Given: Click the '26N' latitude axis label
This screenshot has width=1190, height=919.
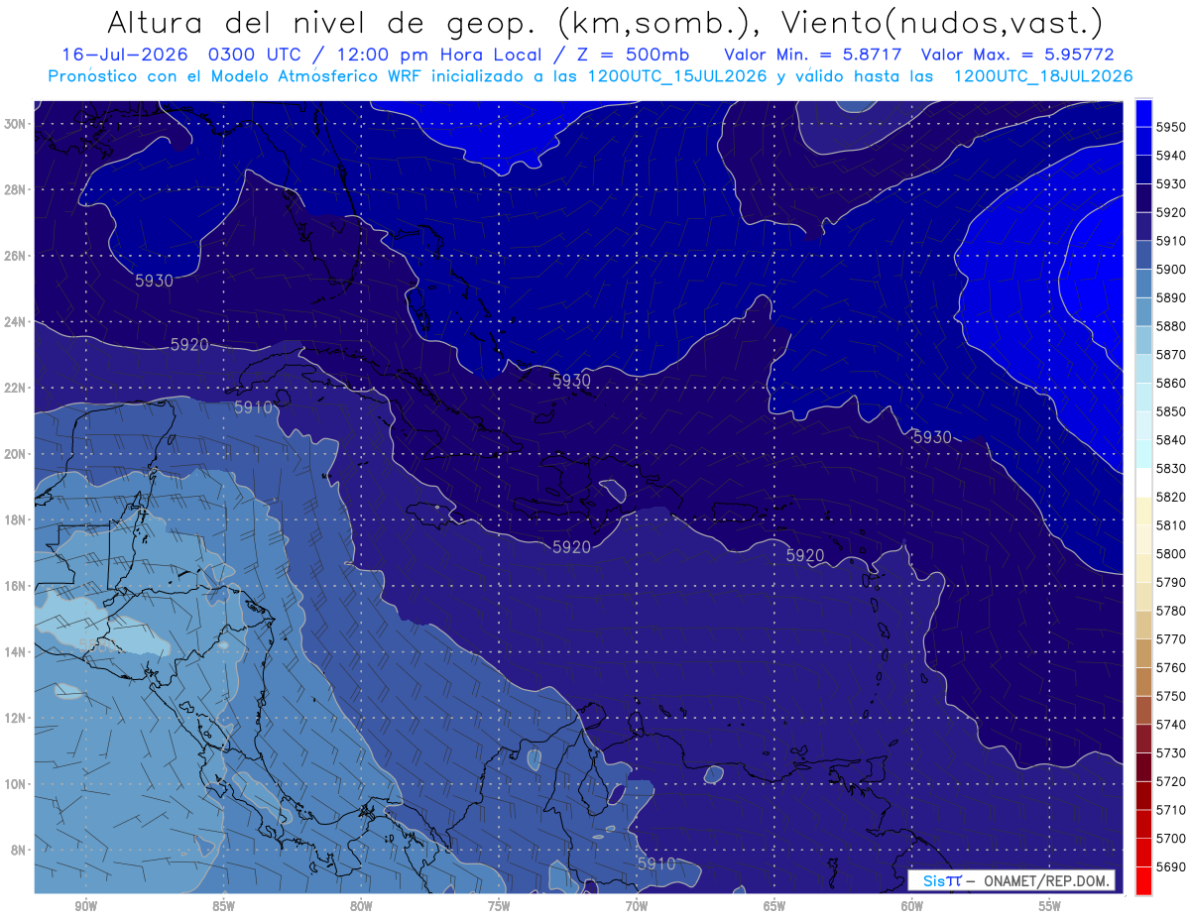Looking at the screenshot, I should 17,256.
